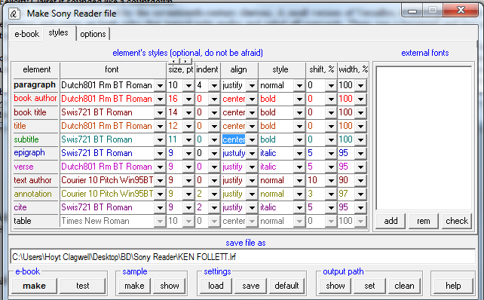The height and width of the screenshot is (300, 484).
Task: Switch to the e-book tab
Action: point(27,34)
